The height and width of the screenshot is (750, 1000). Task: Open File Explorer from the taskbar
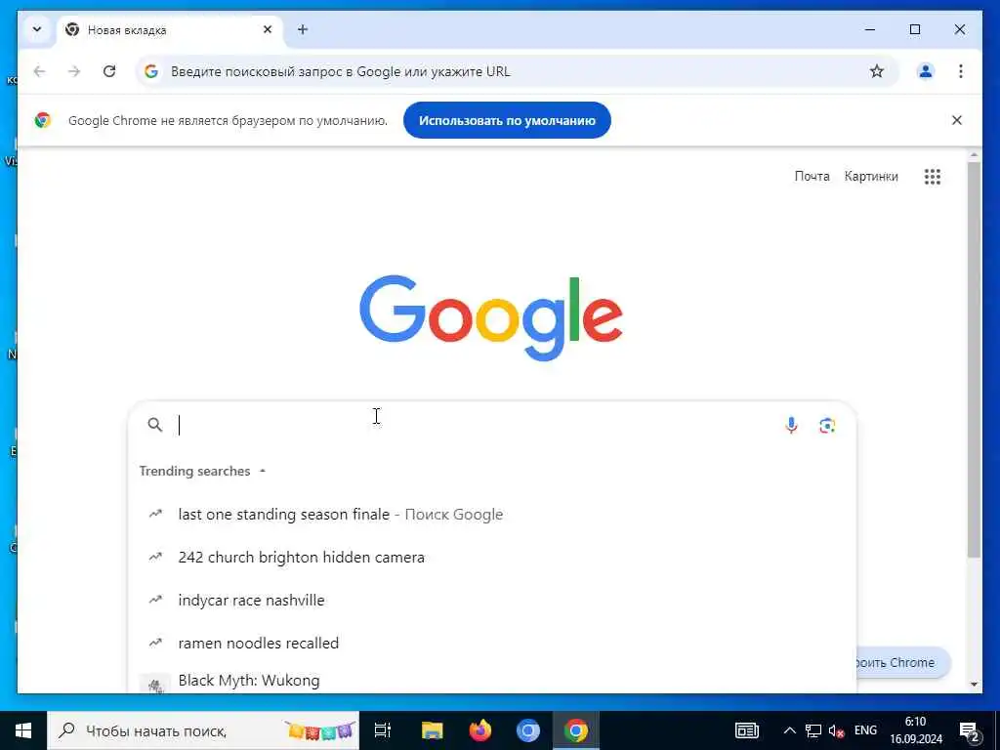point(433,730)
